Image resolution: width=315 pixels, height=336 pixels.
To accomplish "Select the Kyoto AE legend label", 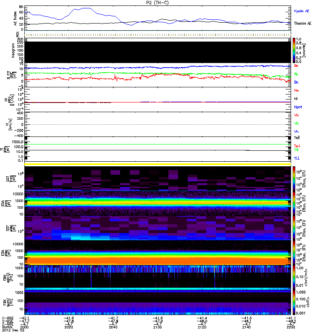I will pos(302,11).
